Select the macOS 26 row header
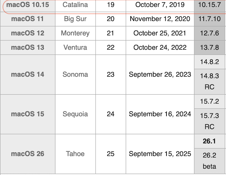 (28, 154)
